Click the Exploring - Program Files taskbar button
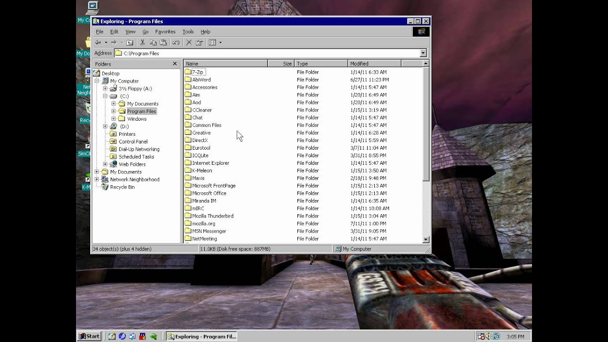 202,336
